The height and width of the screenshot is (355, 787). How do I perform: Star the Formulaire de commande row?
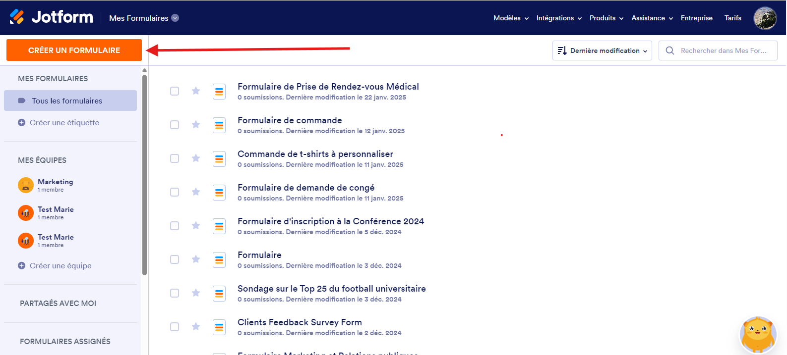tap(196, 125)
